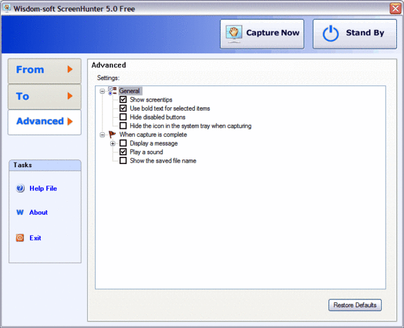Disable Play a sound

click(x=123, y=152)
